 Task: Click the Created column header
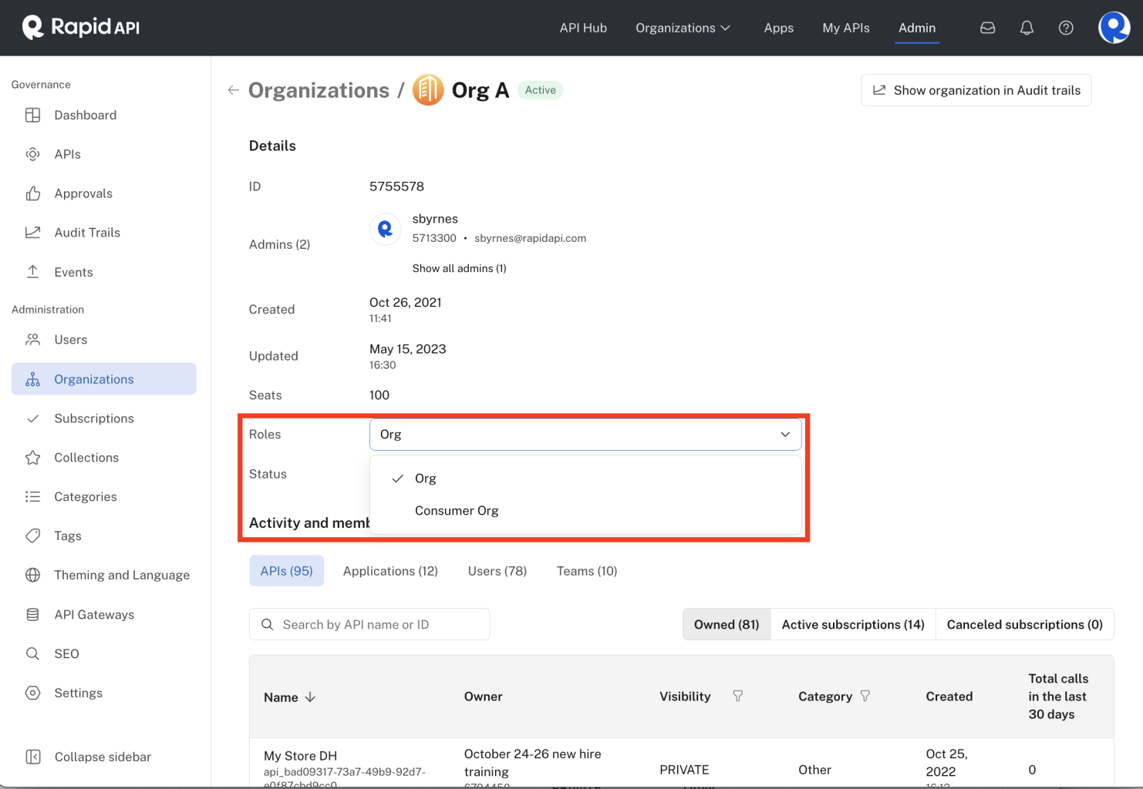(x=949, y=697)
